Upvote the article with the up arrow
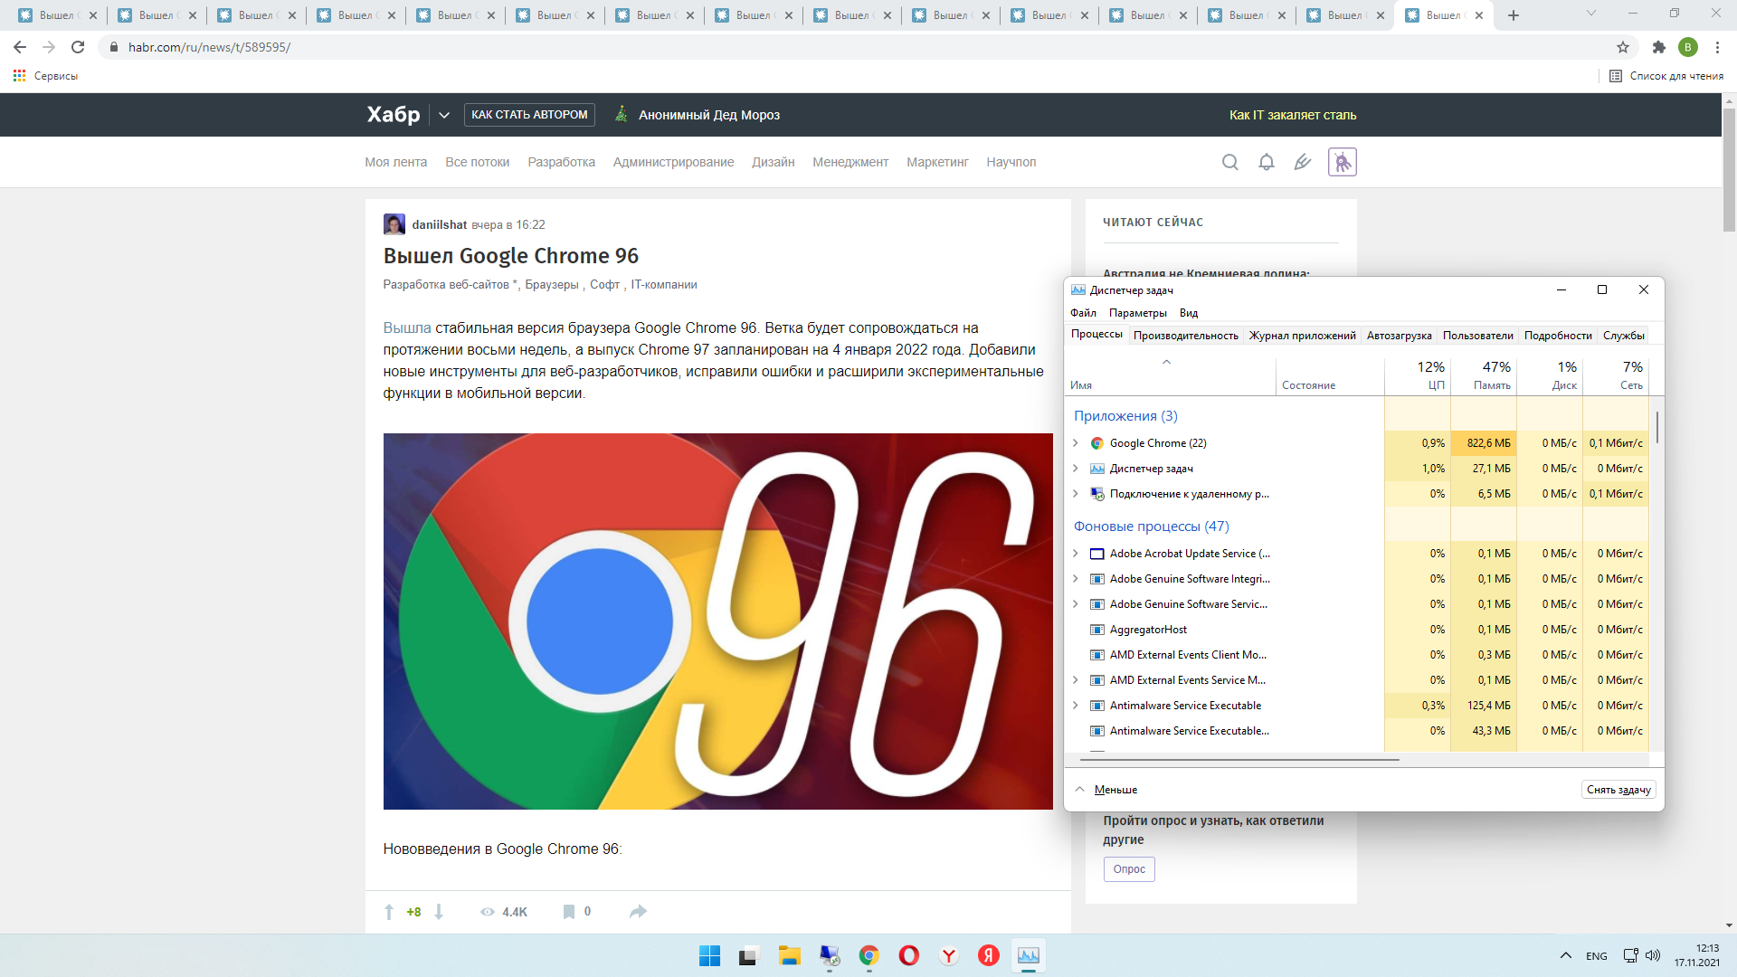 [389, 912]
